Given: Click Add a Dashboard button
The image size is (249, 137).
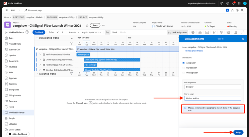Looking at the screenshot, I should (18, 134).
